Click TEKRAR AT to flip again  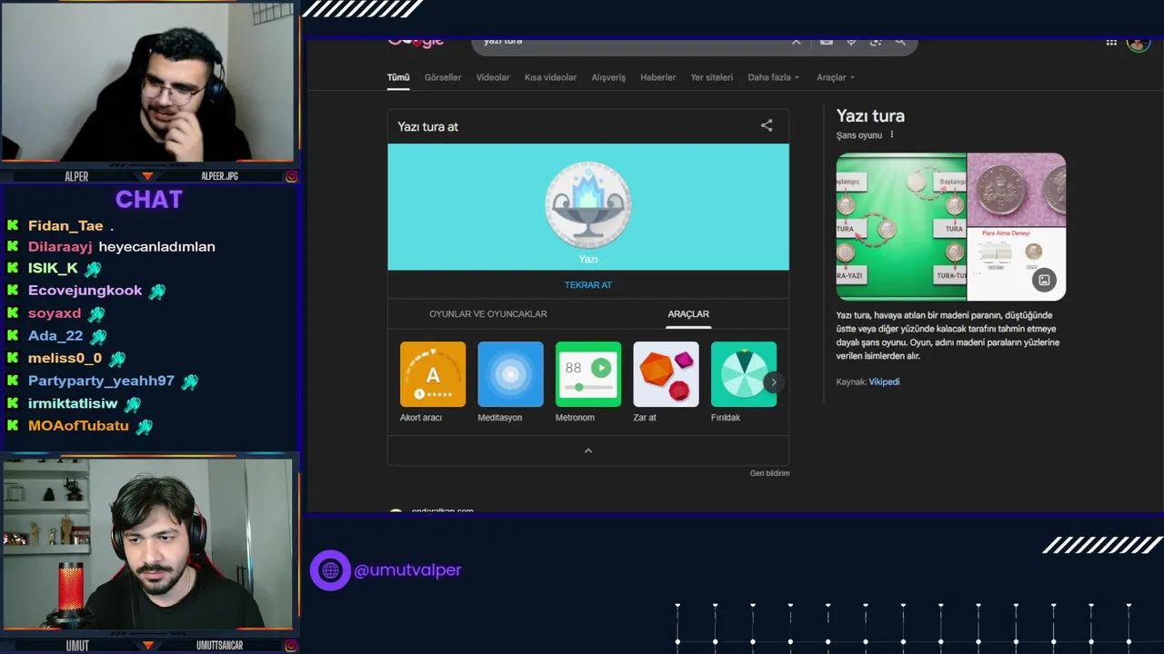click(588, 285)
